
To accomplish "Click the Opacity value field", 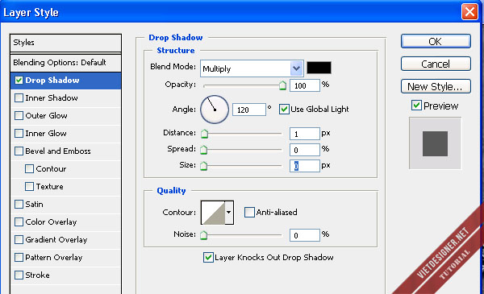I will [x=305, y=85].
